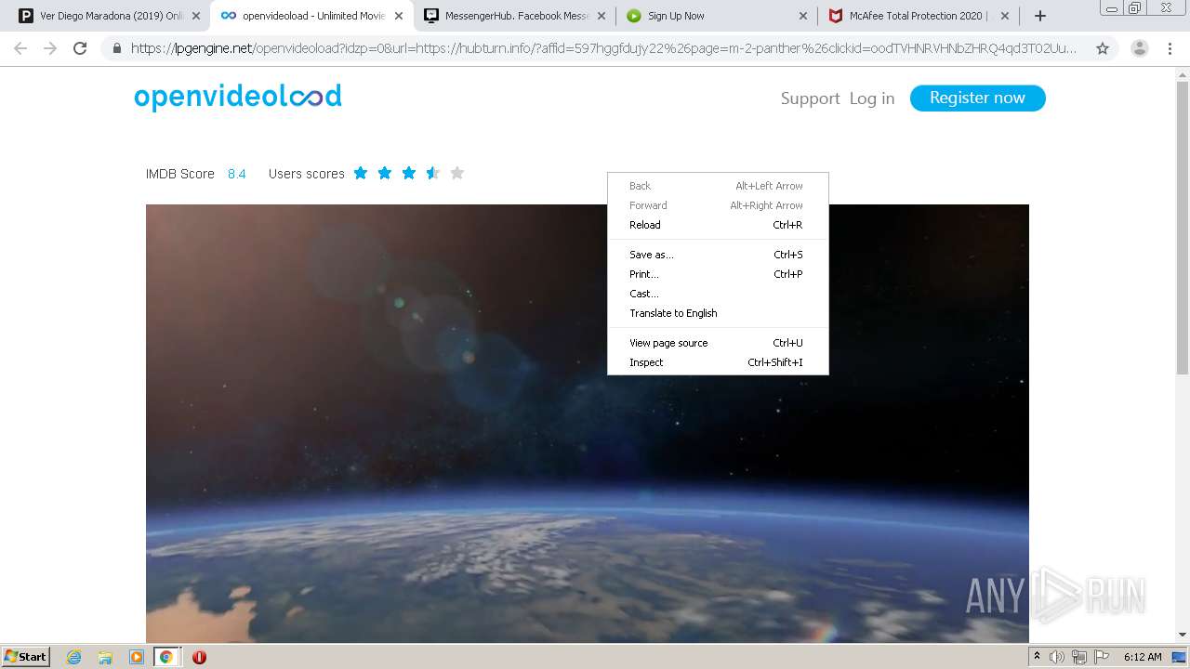
Task: Click the Users scores label
Action: coord(307,174)
